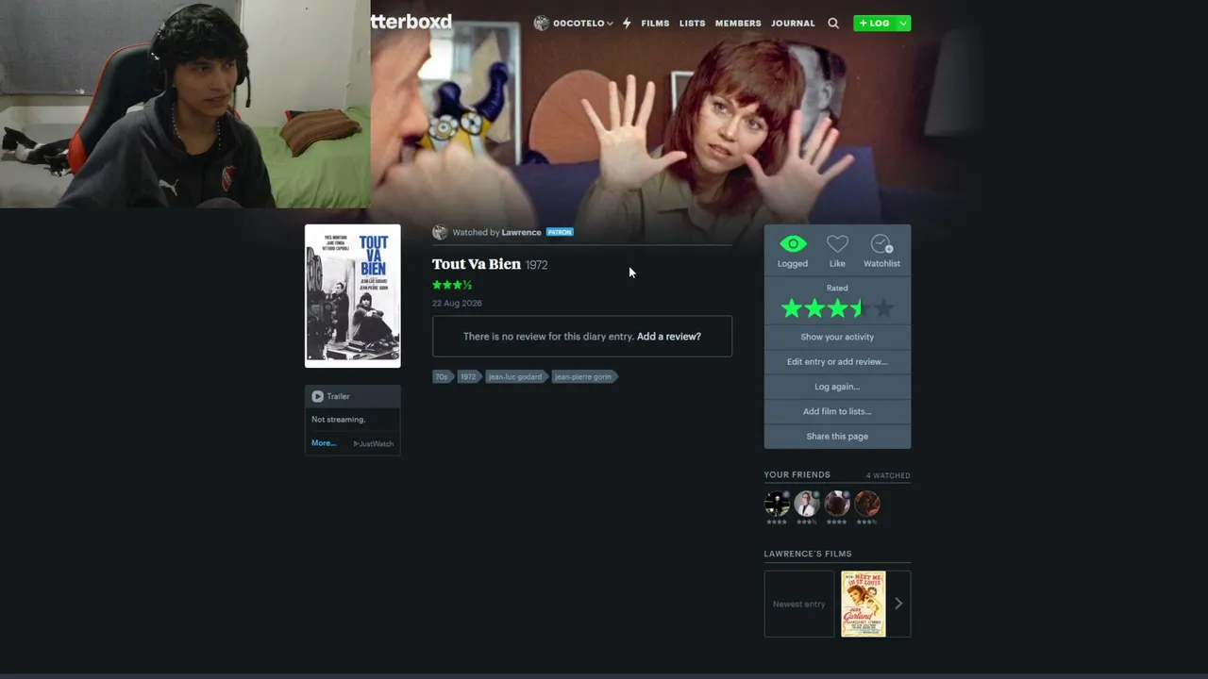Toggle the Like heart

837,243
